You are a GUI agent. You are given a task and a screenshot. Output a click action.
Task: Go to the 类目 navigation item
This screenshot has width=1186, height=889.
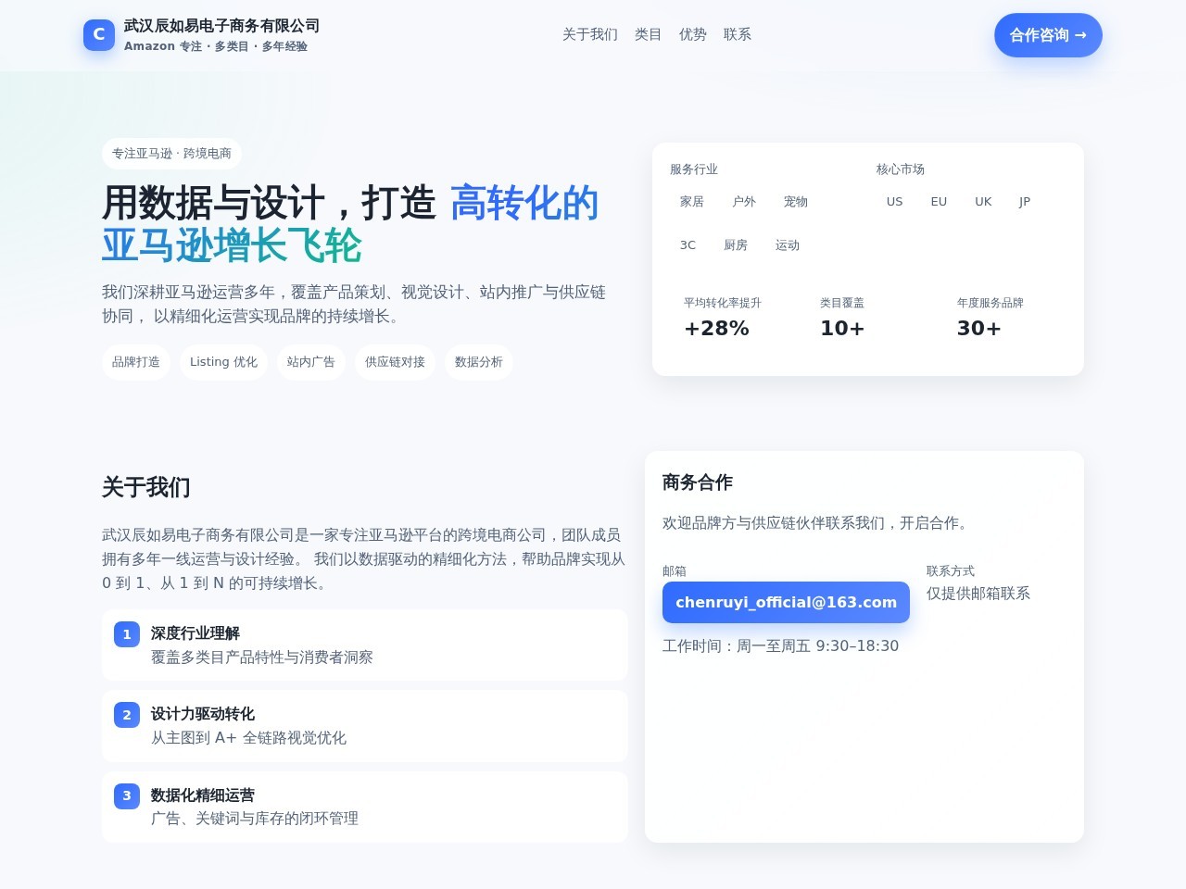coord(648,34)
